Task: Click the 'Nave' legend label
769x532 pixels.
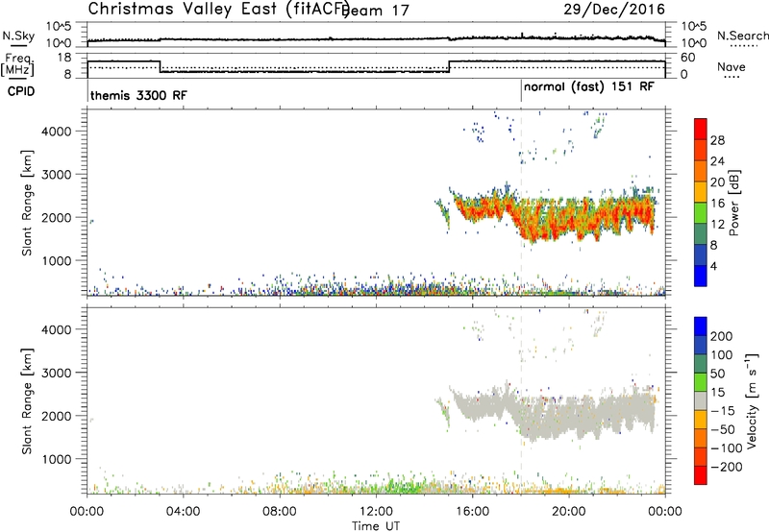Action: [x=732, y=66]
